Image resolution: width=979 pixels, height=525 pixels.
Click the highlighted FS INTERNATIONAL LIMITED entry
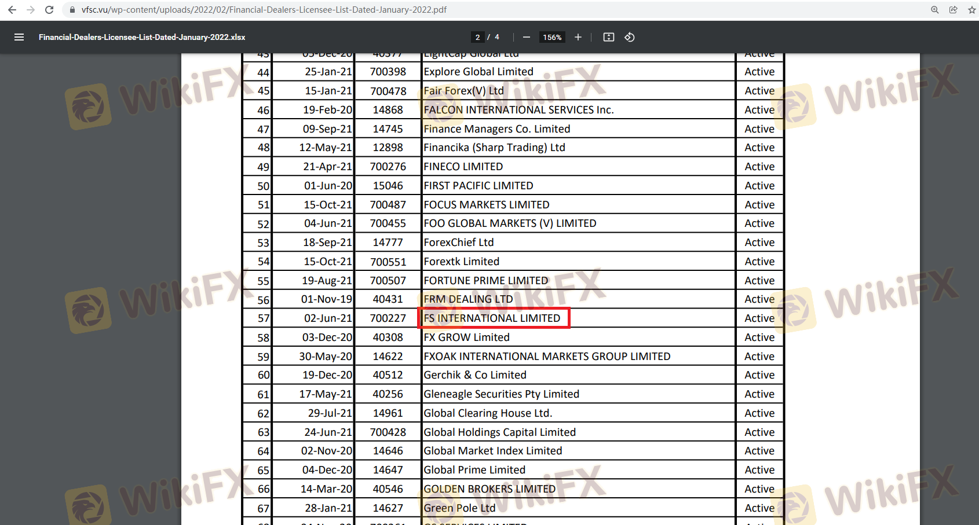coord(492,318)
